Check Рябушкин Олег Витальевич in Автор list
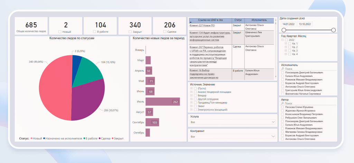 tap(282, 118)
